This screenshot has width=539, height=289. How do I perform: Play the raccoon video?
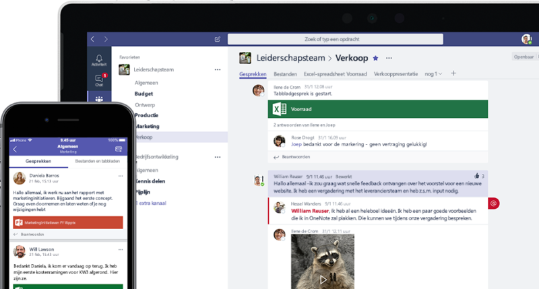click(x=323, y=280)
